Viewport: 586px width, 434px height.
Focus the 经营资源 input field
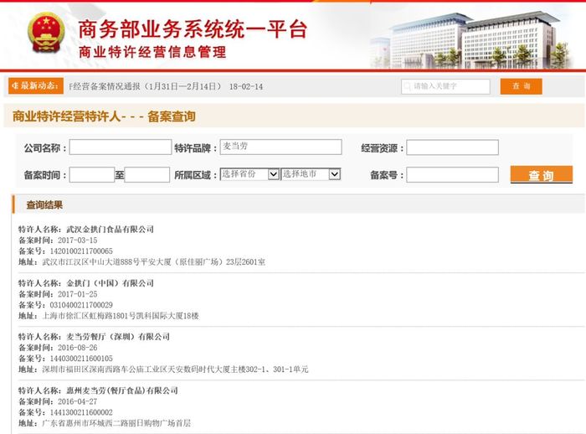pyautogui.click(x=452, y=147)
